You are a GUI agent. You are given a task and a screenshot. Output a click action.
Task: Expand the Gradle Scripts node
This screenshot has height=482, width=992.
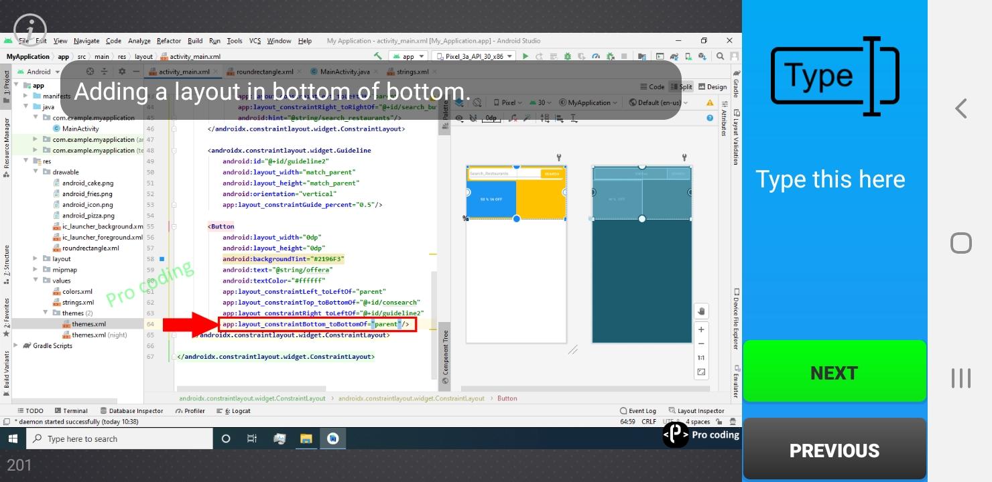[x=17, y=345]
